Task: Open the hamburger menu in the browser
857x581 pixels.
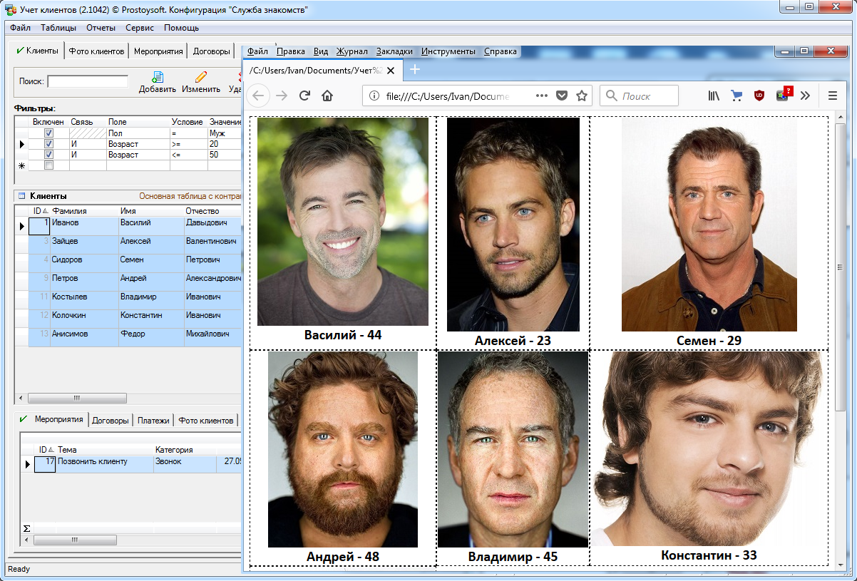Action: (x=832, y=96)
